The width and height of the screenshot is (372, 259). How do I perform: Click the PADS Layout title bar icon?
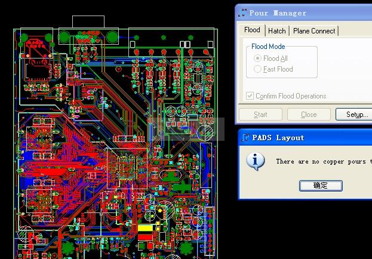click(x=245, y=138)
